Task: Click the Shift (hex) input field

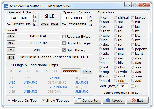Action: 123,86
